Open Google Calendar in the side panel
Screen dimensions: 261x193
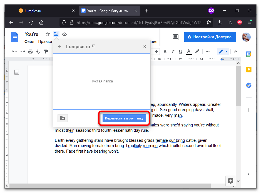(x=249, y=54)
